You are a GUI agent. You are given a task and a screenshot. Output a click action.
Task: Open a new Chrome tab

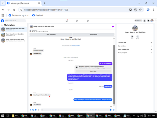click(45, 3)
